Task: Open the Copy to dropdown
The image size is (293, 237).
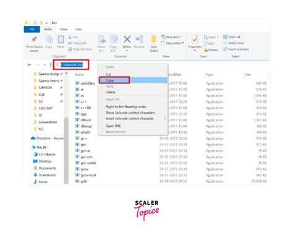Action: click(x=113, y=43)
